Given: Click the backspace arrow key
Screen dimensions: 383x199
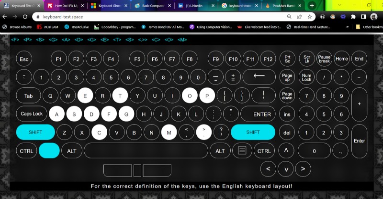Looking at the screenshot, I should (259, 77).
